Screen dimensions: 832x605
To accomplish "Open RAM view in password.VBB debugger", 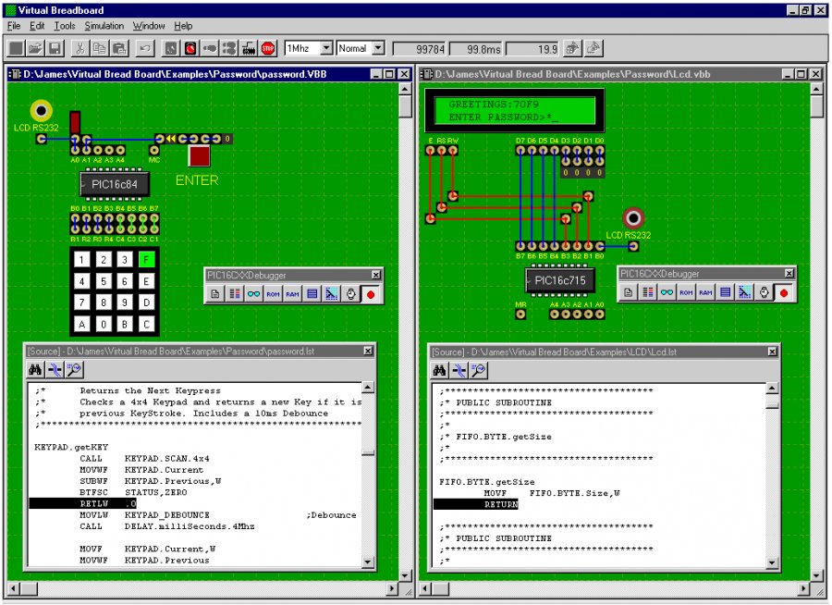I will [292, 294].
